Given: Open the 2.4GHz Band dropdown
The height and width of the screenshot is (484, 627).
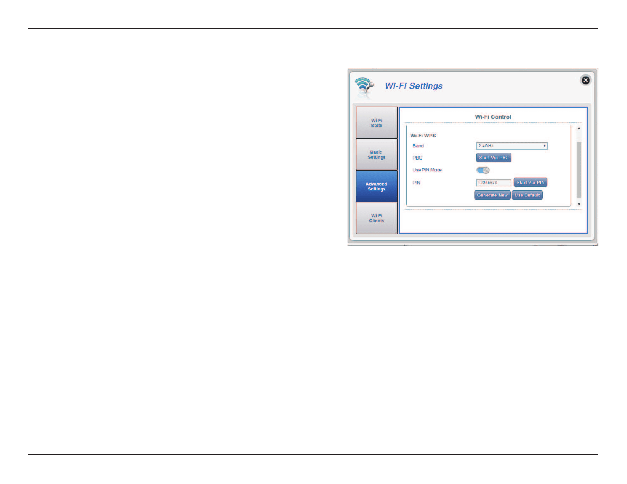Looking at the screenshot, I should click(x=512, y=146).
